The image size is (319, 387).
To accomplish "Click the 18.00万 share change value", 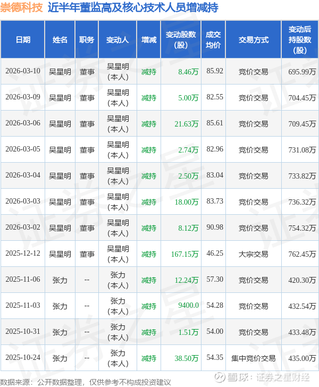I will pos(187,202).
